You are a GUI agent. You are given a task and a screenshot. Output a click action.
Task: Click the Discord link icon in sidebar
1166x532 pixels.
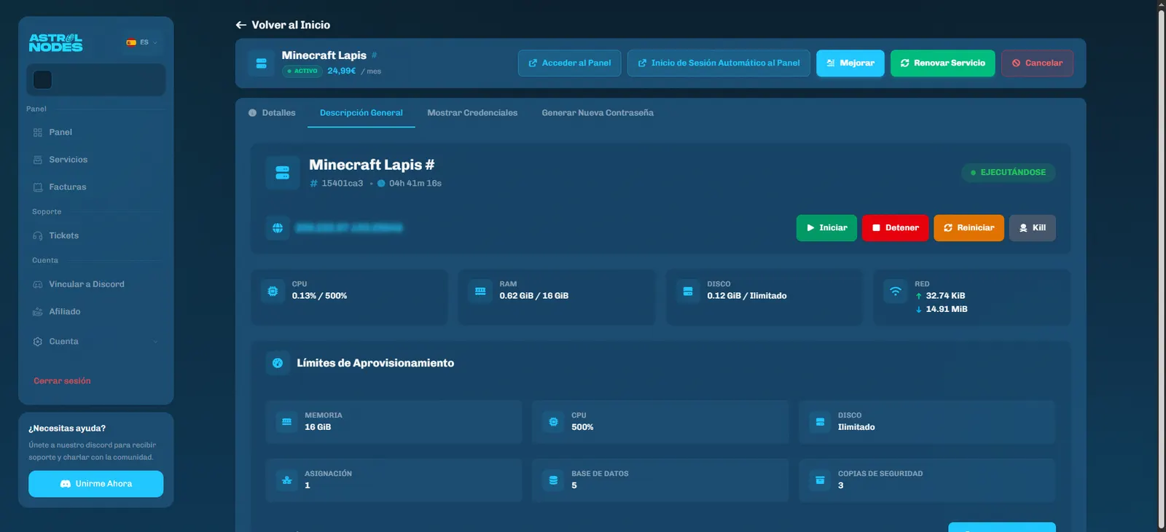tap(38, 284)
